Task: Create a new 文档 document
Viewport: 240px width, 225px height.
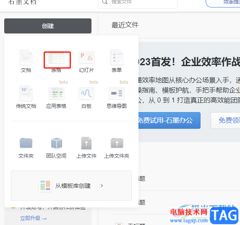Action: coord(26,61)
